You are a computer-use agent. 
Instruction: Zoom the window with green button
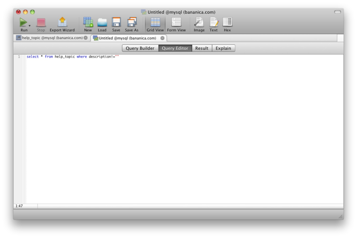coord(32,12)
